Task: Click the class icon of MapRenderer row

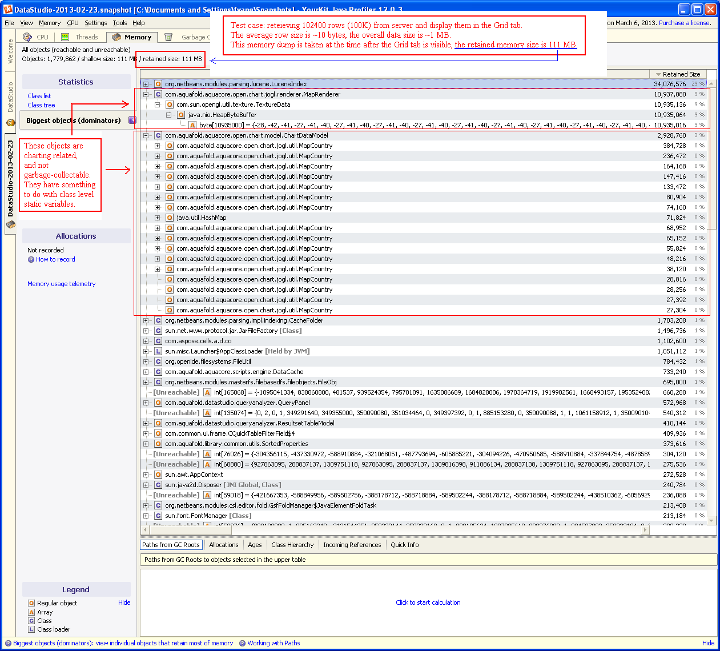Action: 158,94
